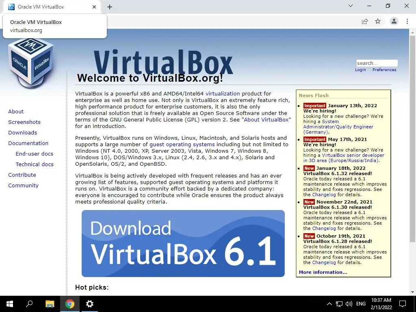Bookmark this page with the star icon
416x312 pixels.
point(378,21)
